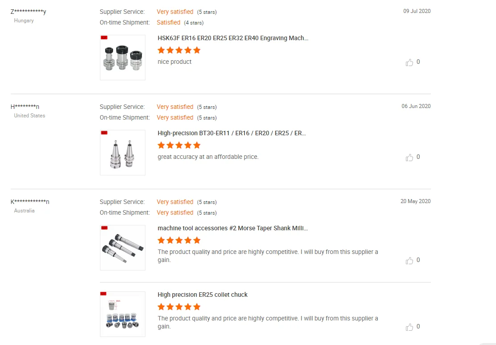Viewport: 496px width, 345px height.
Task: View ER25 collet chuck set thumbnail
Action: (123, 315)
